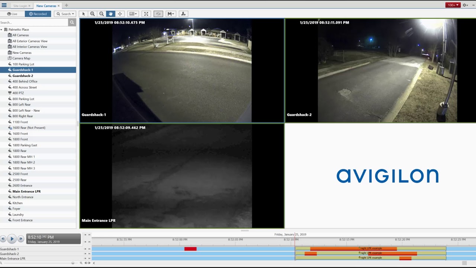
Task: Close the Site Login tab
Action: tap(29, 6)
